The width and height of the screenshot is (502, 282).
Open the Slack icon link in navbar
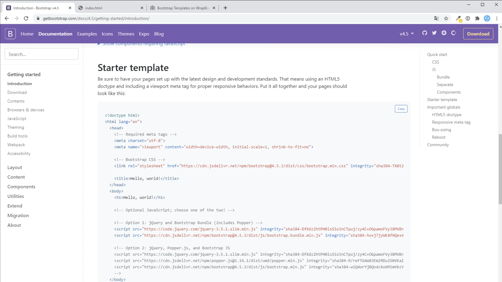(x=444, y=33)
